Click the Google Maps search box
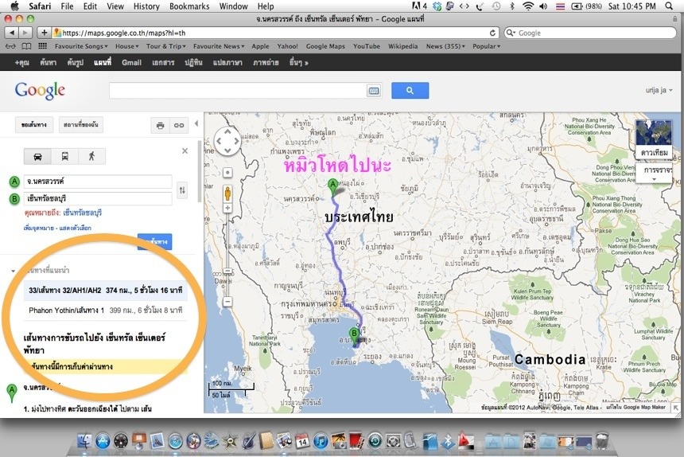 (x=239, y=90)
